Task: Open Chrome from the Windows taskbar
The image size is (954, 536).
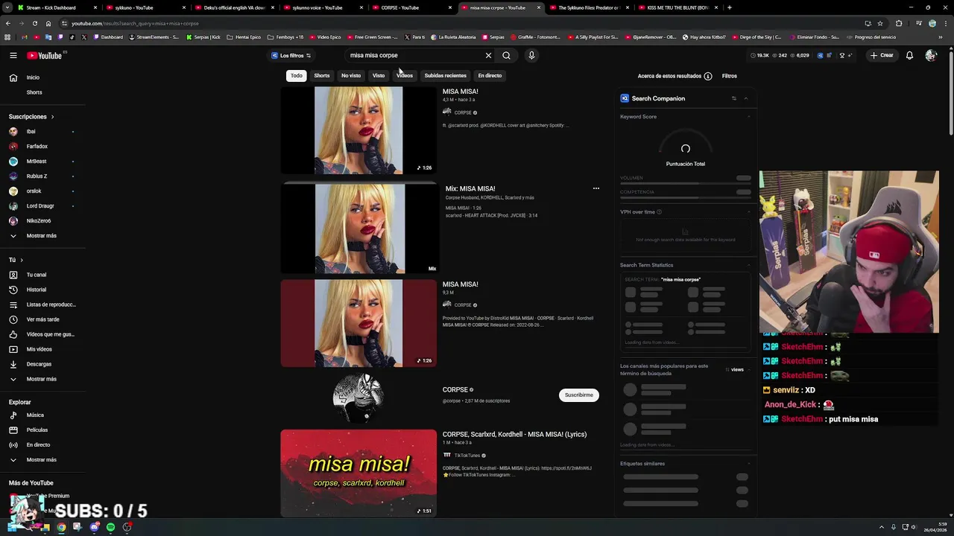Action: [x=61, y=527]
